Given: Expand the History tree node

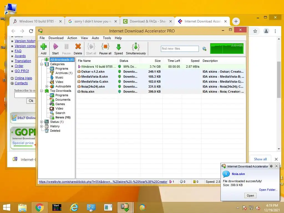Looking at the screenshot, I should coord(42,126).
